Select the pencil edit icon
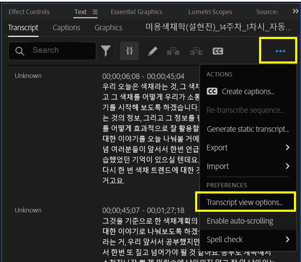301x262 pixels. point(153,51)
